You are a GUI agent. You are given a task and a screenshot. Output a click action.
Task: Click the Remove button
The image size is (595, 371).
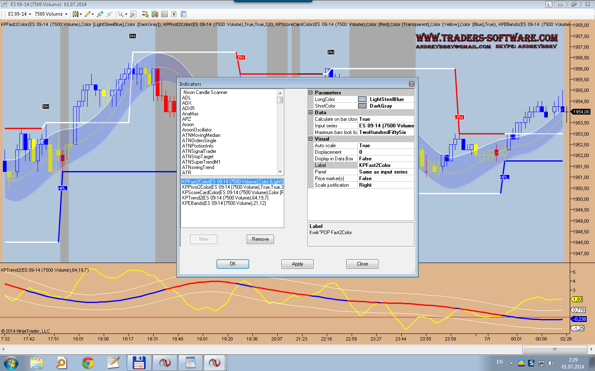click(x=260, y=239)
